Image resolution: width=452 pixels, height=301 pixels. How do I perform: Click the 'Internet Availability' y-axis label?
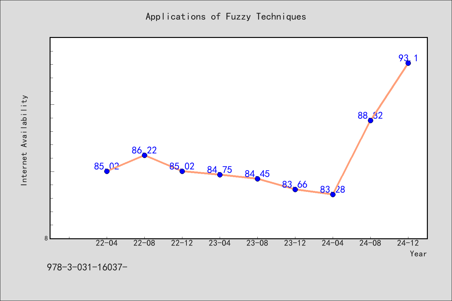tap(24, 140)
